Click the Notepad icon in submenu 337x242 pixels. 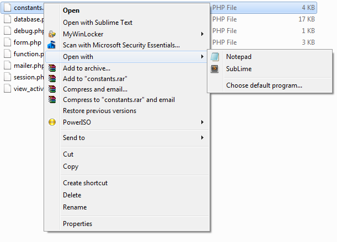(215, 57)
